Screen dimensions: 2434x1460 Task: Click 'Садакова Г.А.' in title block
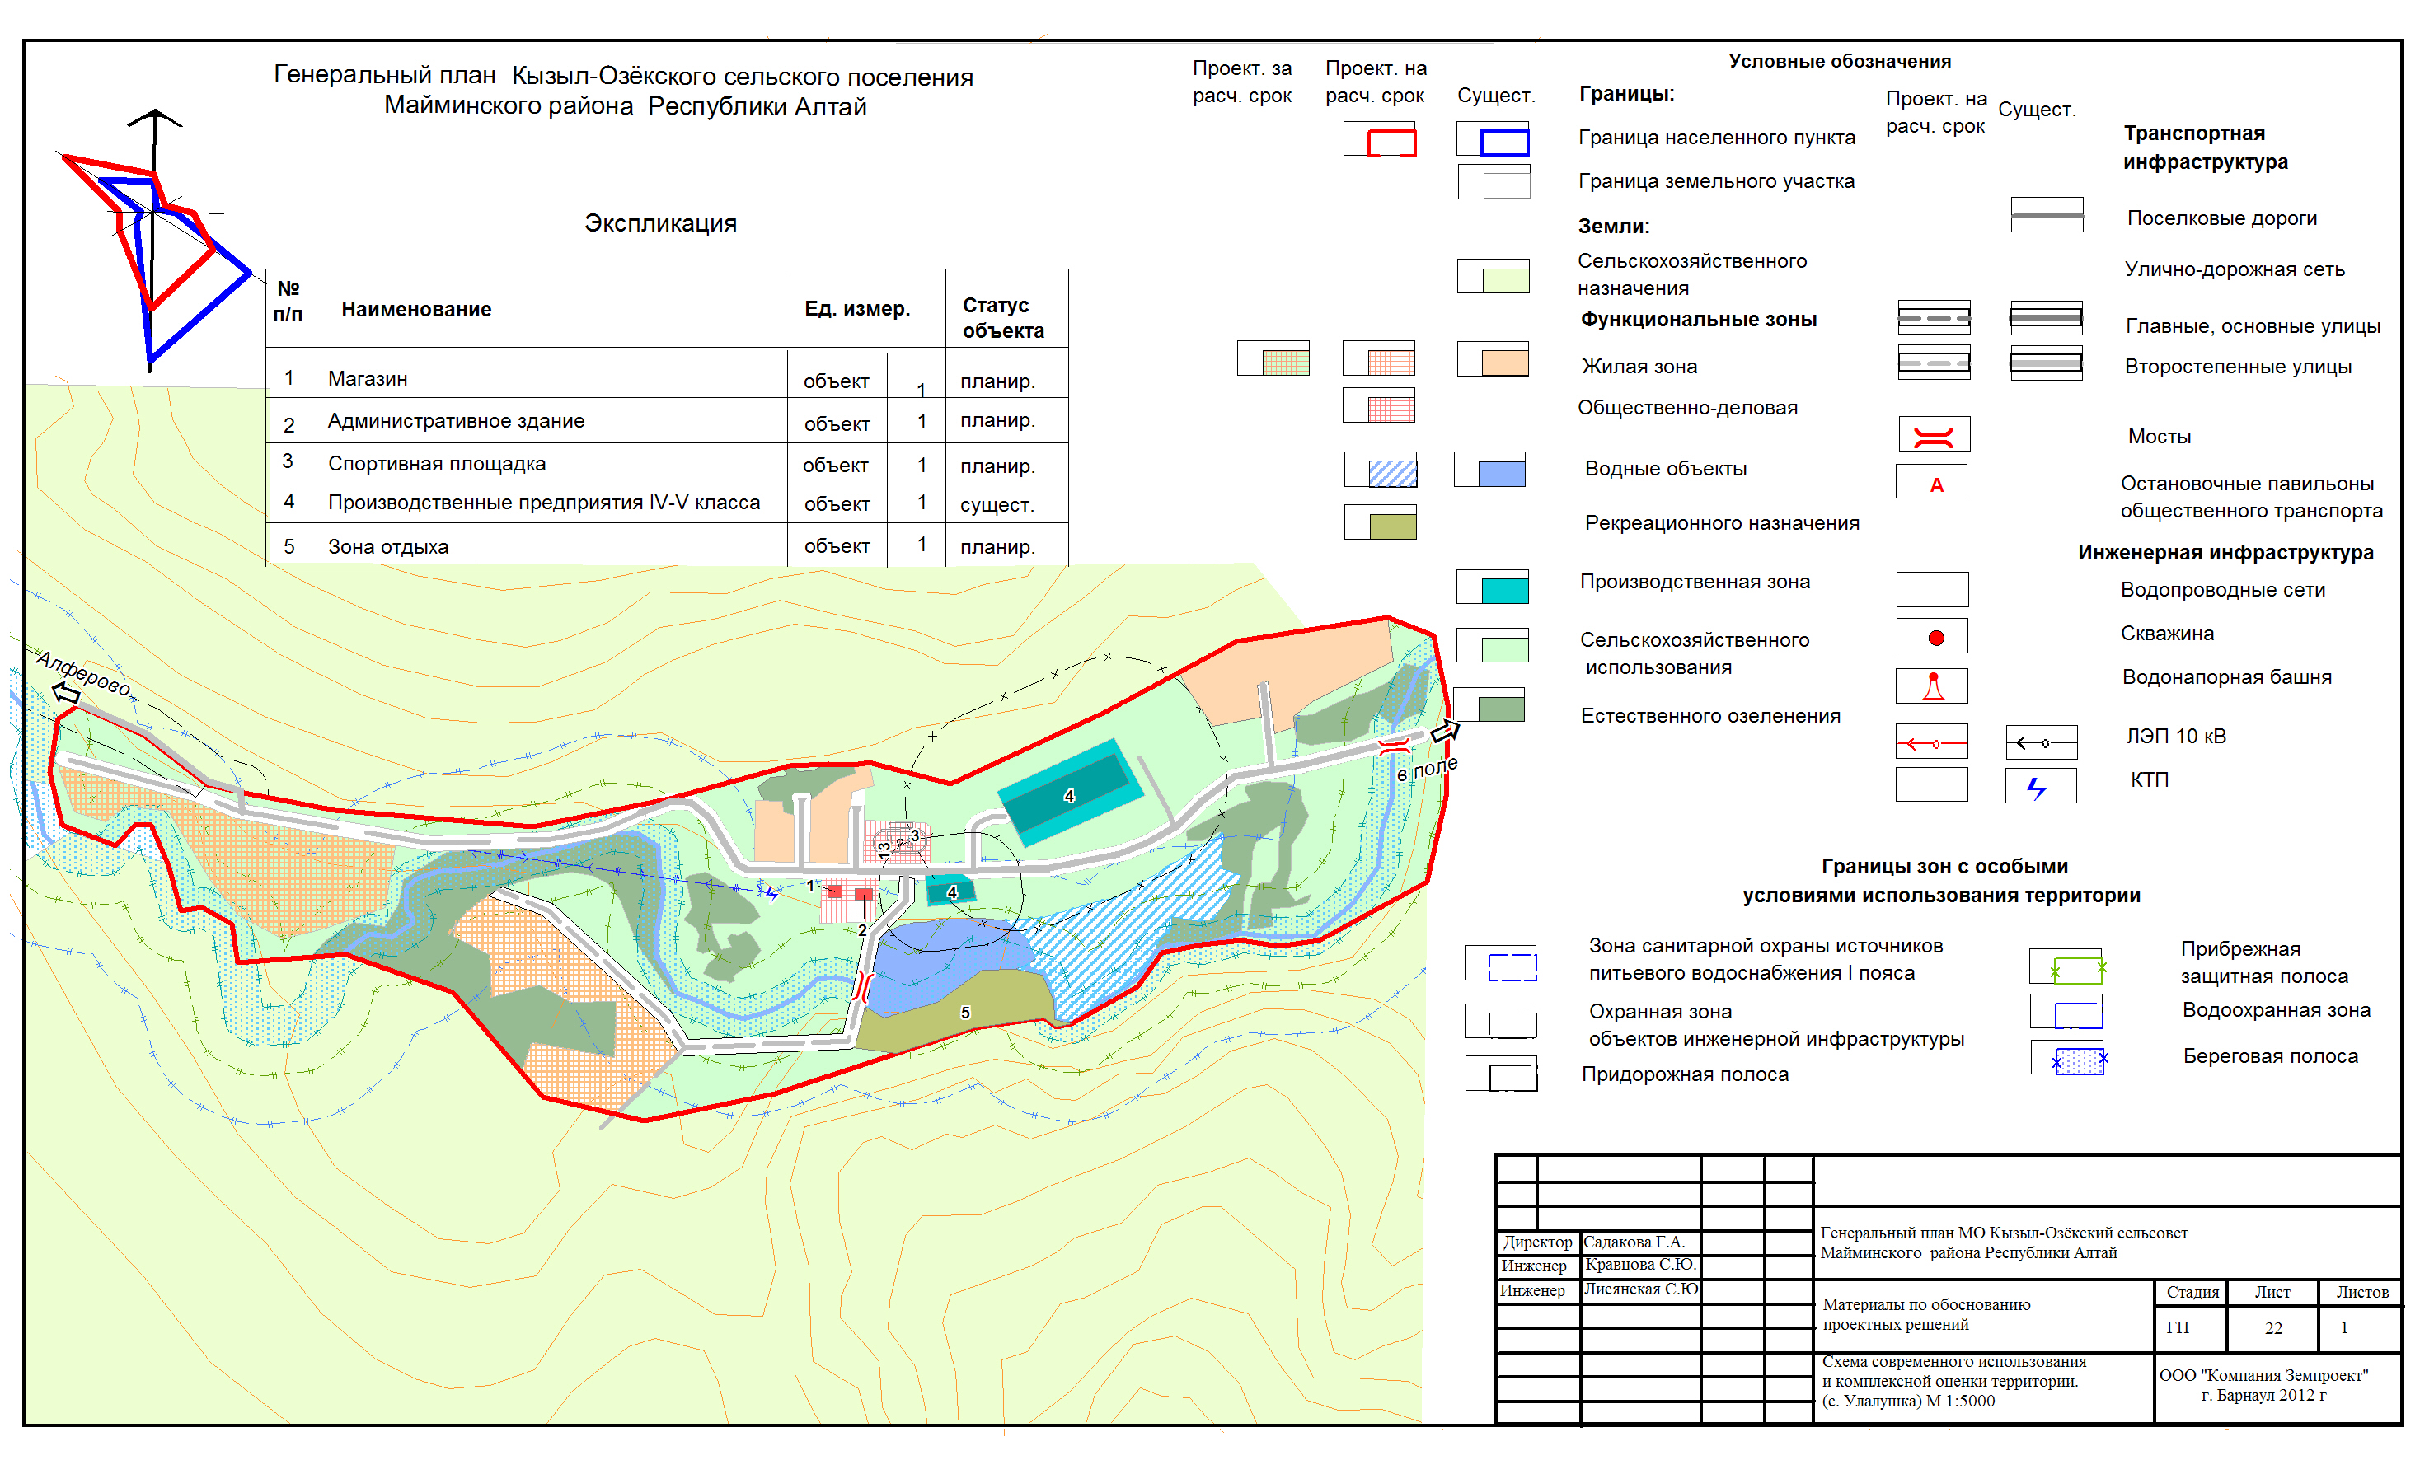(x=1634, y=1242)
